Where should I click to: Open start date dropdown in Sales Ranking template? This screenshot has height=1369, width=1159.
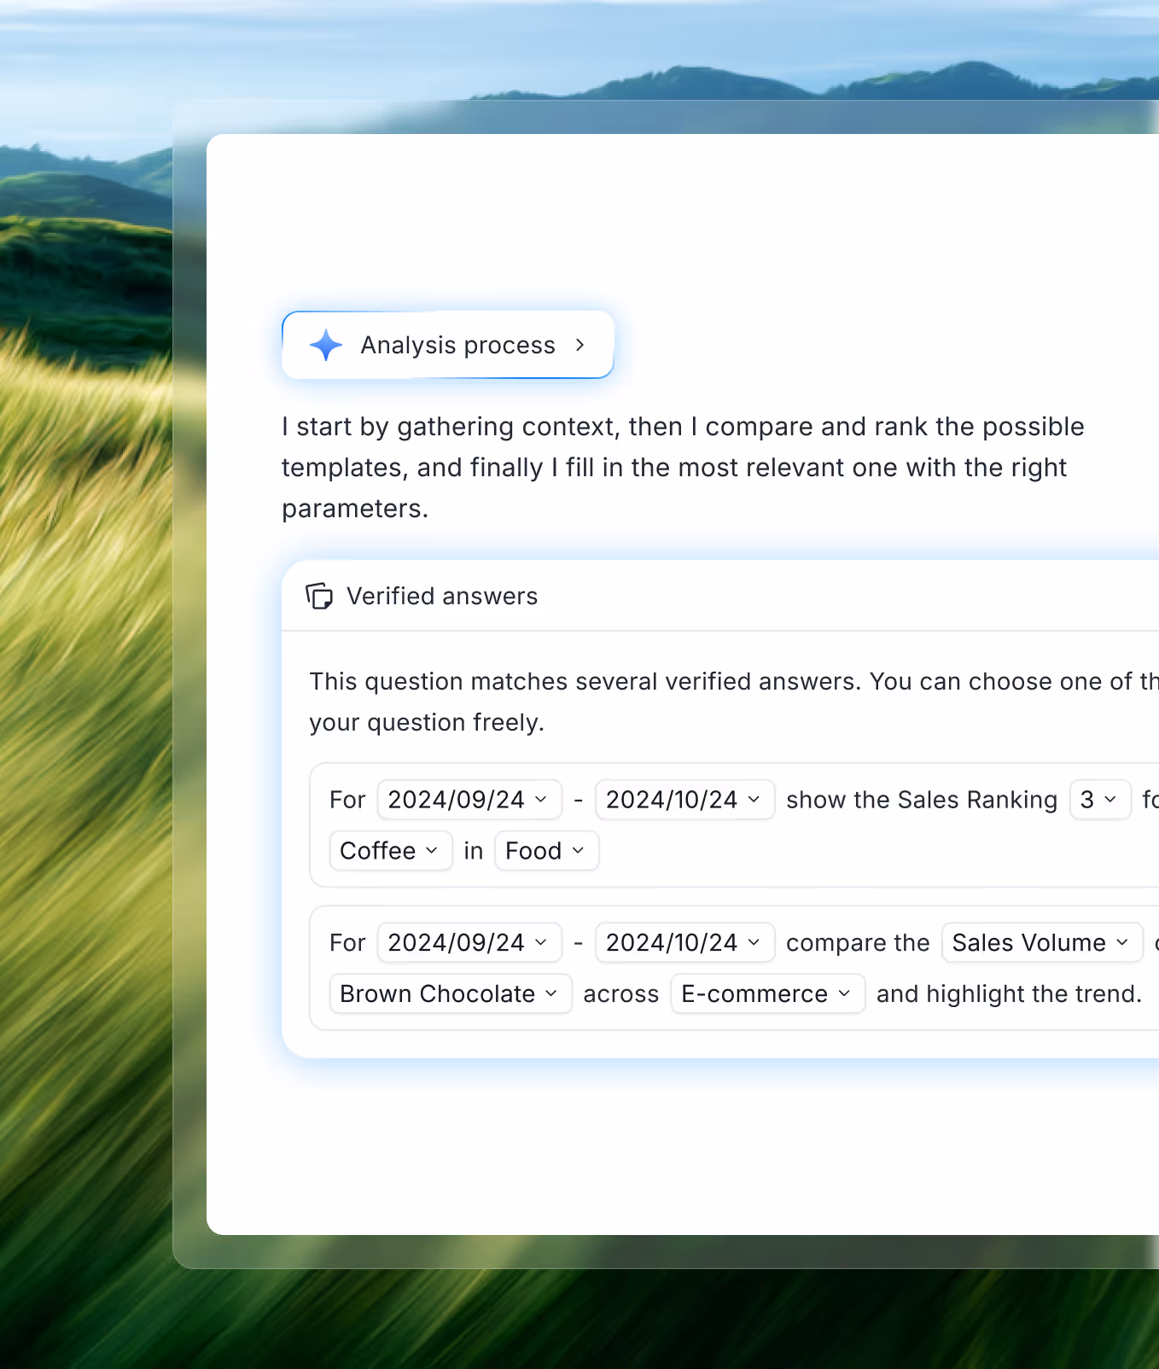click(469, 800)
